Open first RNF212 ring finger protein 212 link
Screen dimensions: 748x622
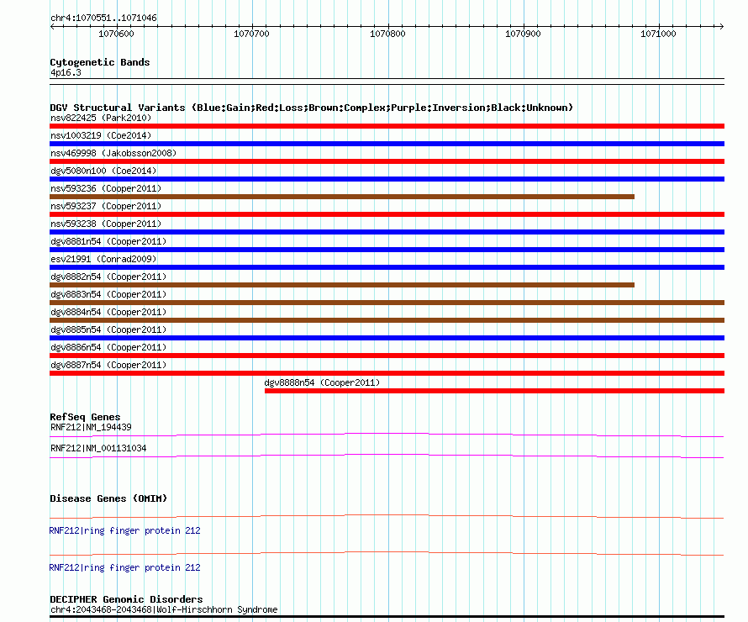coord(124,531)
